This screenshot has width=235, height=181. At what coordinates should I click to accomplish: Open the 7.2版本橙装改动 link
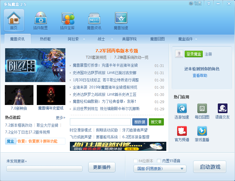point(19,125)
